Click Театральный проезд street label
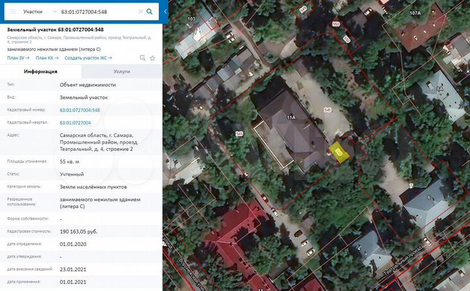This screenshot has height=291, width=470. (403, 261)
